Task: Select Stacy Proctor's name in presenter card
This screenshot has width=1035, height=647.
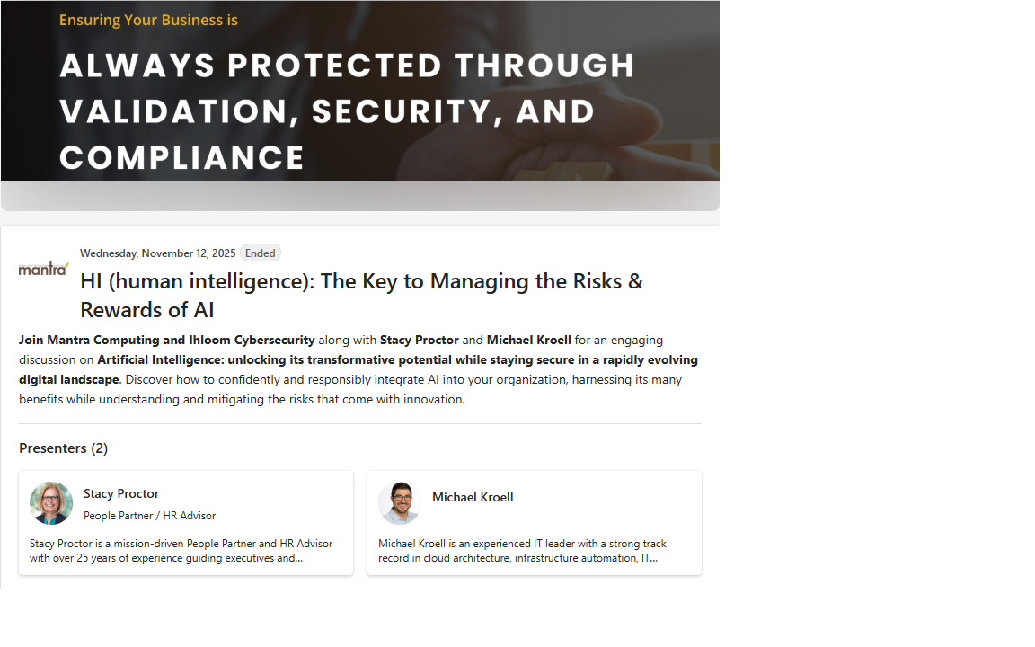Action: click(x=121, y=493)
